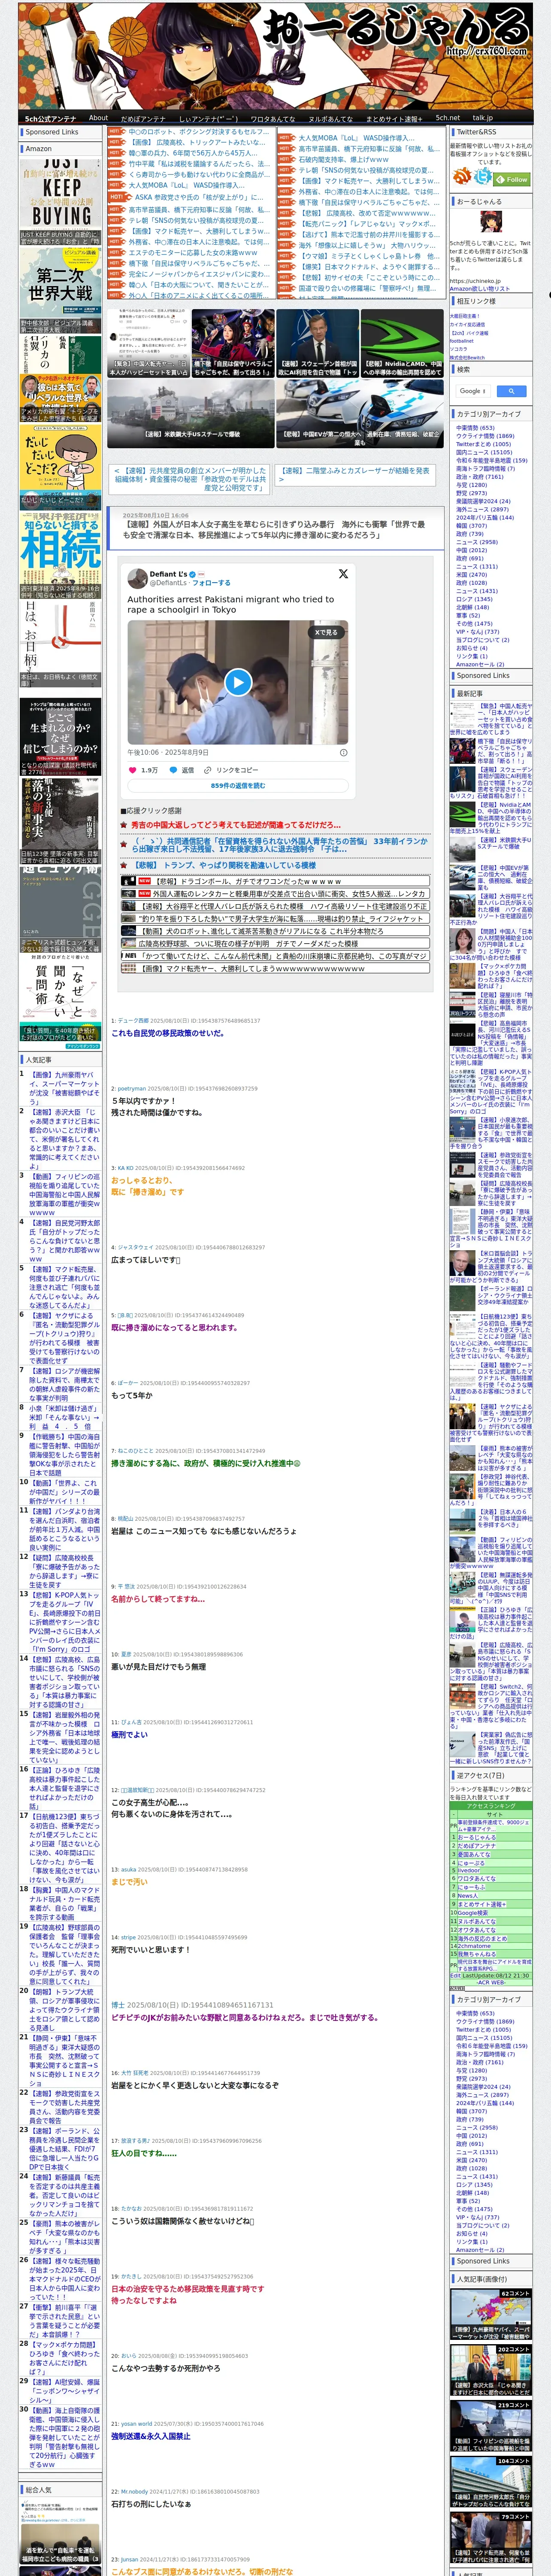551x2576 pixels.
Task: Click commenter name stripe
Action: click(127, 1937)
